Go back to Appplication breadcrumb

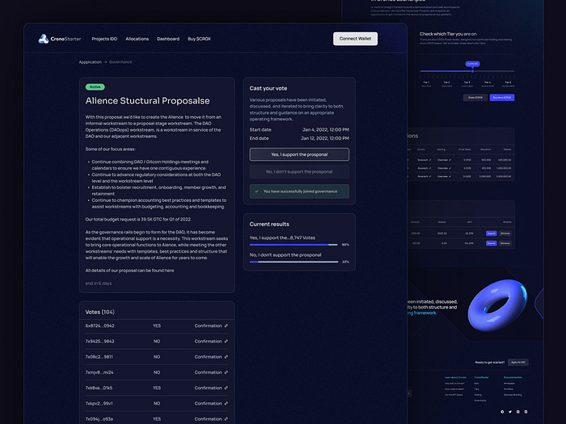91,62
